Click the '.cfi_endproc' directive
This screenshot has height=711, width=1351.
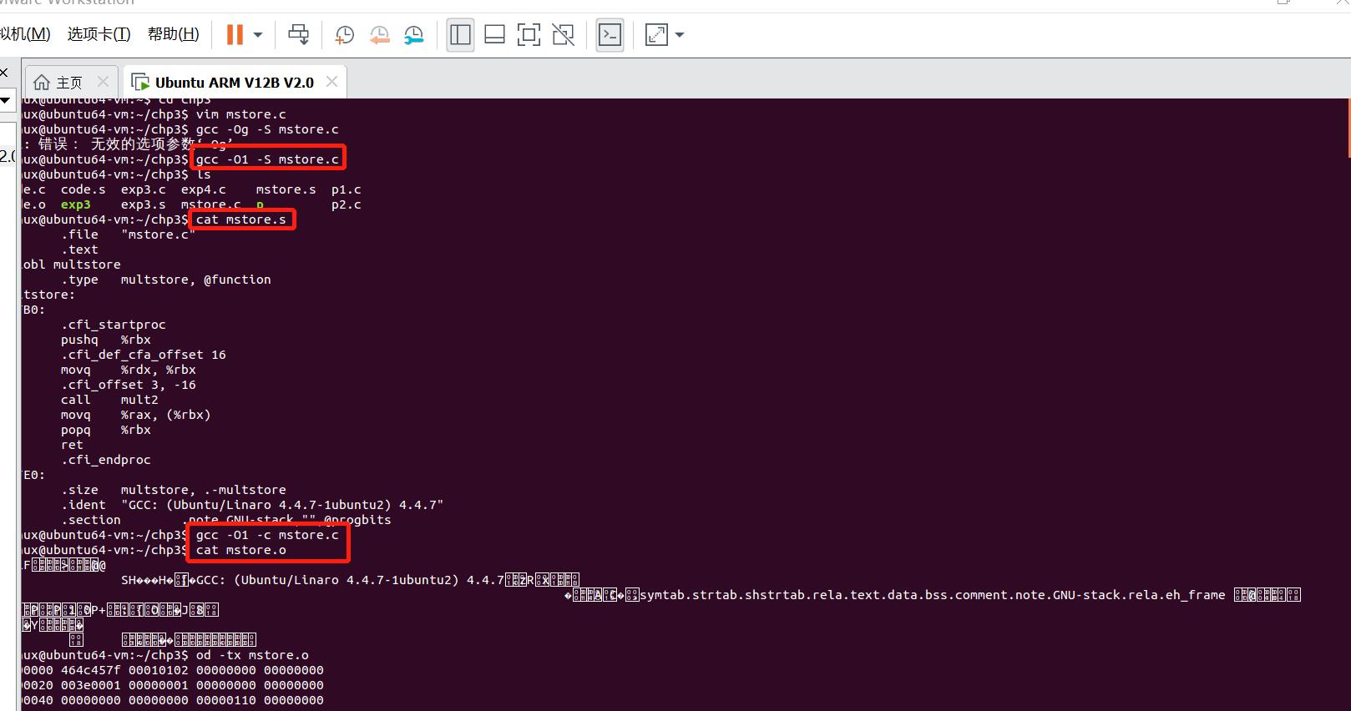(105, 460)
